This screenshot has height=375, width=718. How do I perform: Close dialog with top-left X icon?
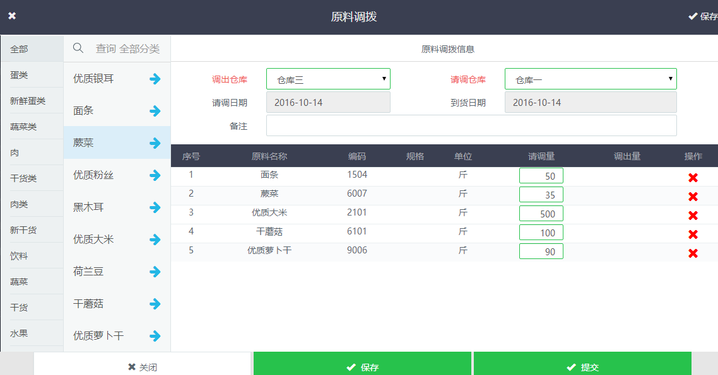click(12, 16)
